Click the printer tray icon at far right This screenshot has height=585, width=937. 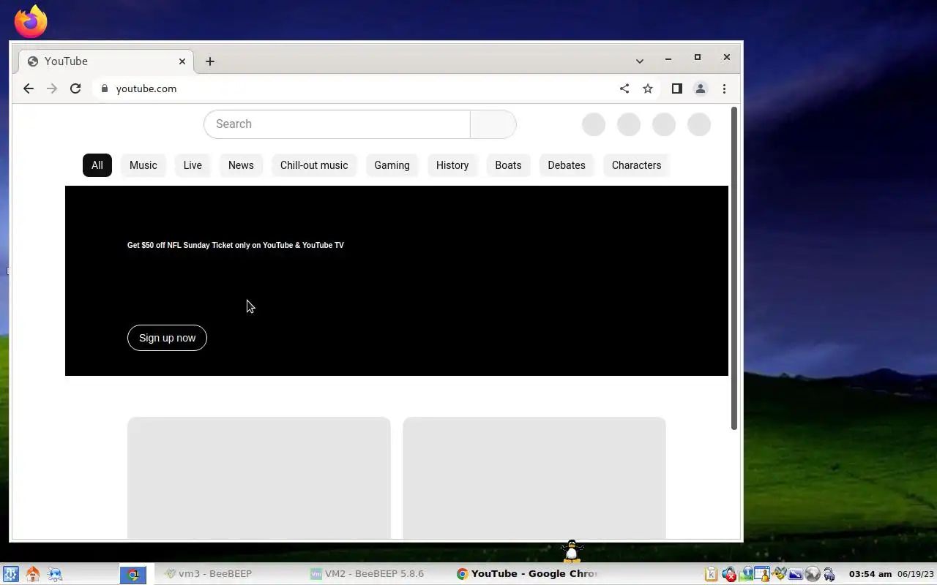[829, 574]
